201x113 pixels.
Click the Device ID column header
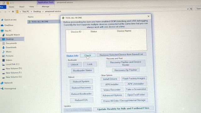pyautogui.click(x=76, y=32)
